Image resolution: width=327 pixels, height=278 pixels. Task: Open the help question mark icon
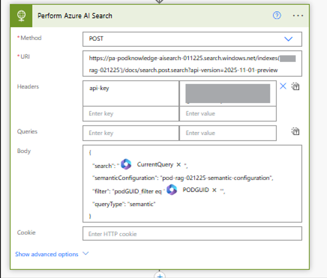(277, 16)
